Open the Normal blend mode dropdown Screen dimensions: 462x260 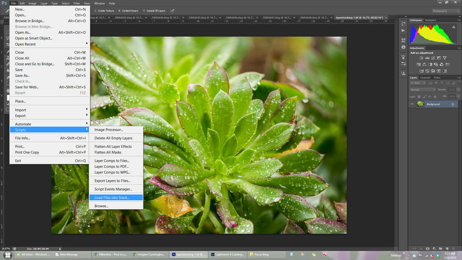[423, 90]
